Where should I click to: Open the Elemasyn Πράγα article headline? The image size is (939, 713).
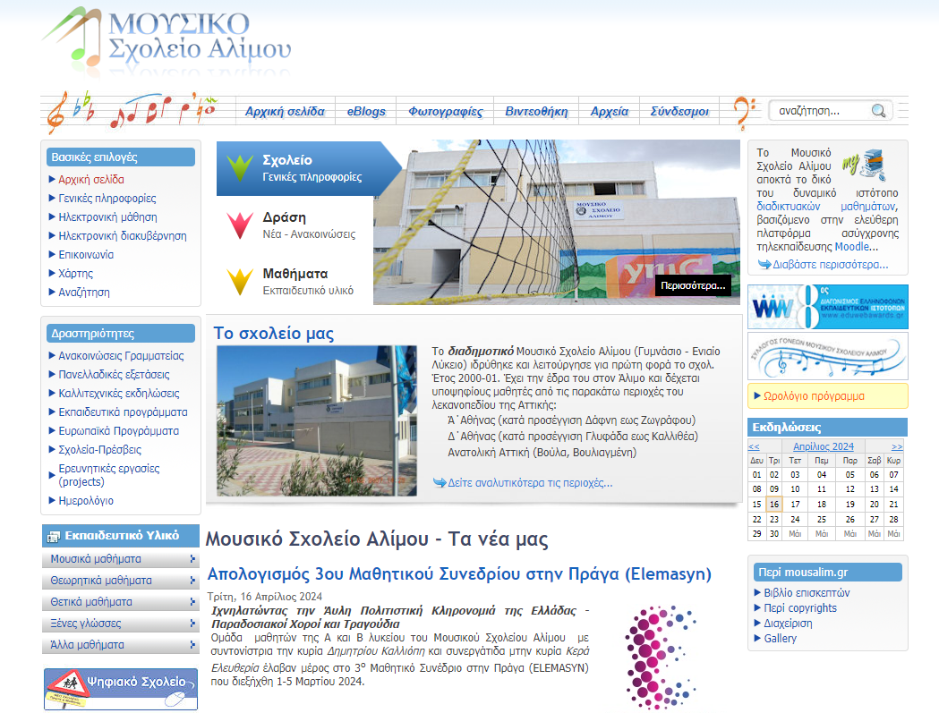(458, 573)
